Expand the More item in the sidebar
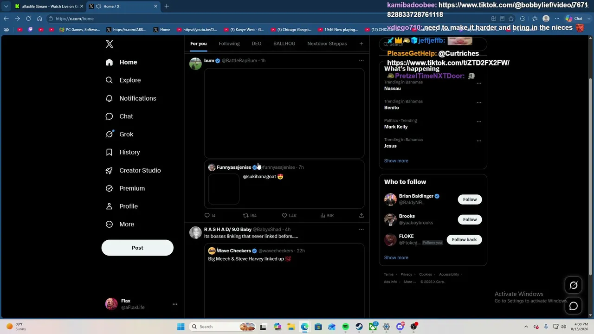 [120, 224]
